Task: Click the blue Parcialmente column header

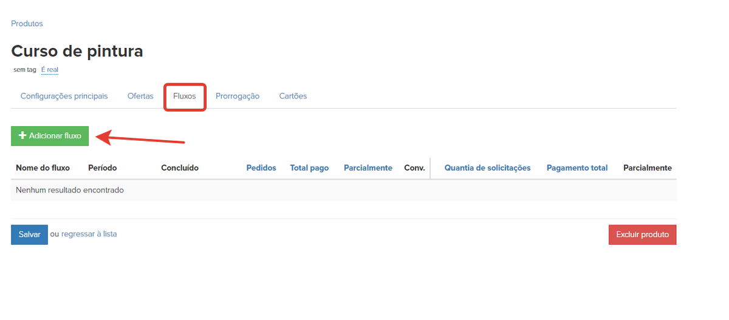Action: tap(368, 168)
